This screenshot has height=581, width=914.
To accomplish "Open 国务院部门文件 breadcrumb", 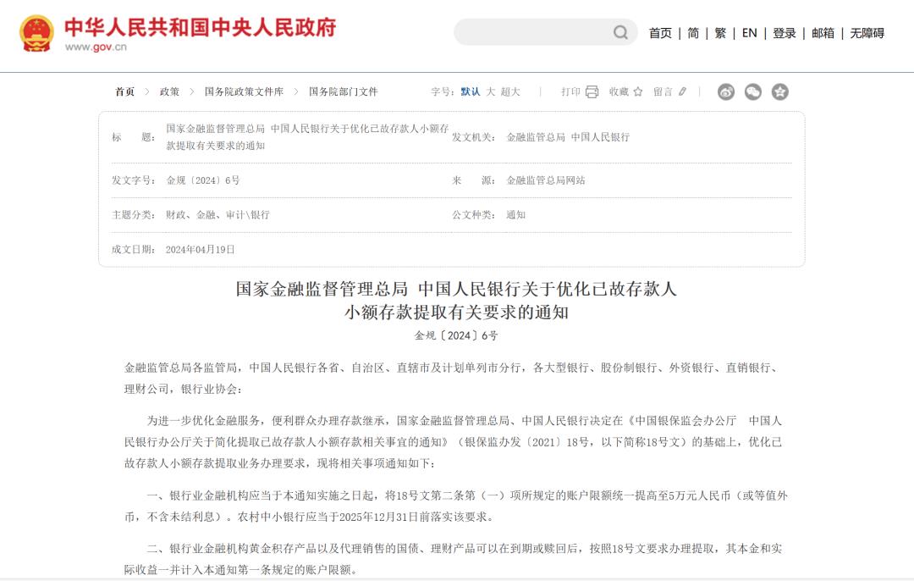I will pos(344,91).
